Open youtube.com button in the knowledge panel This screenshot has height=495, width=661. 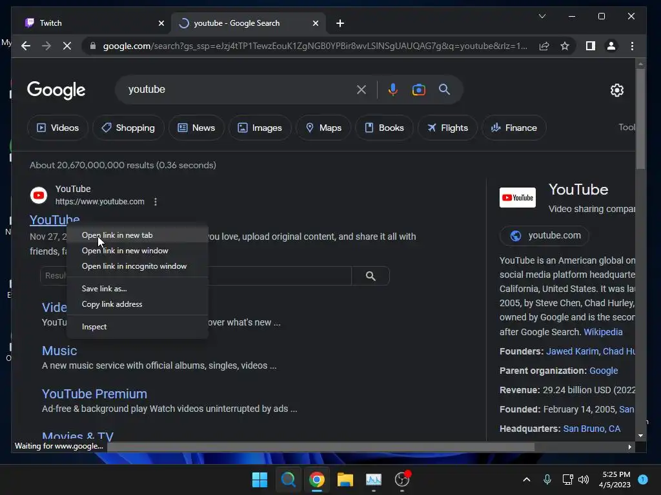(544, 235)
